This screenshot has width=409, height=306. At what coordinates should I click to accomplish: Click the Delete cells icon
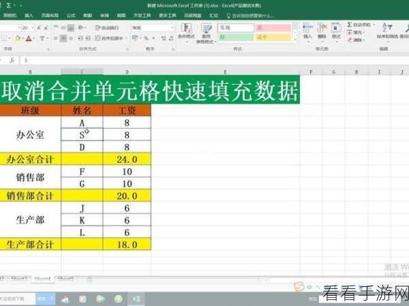[322, 28]
